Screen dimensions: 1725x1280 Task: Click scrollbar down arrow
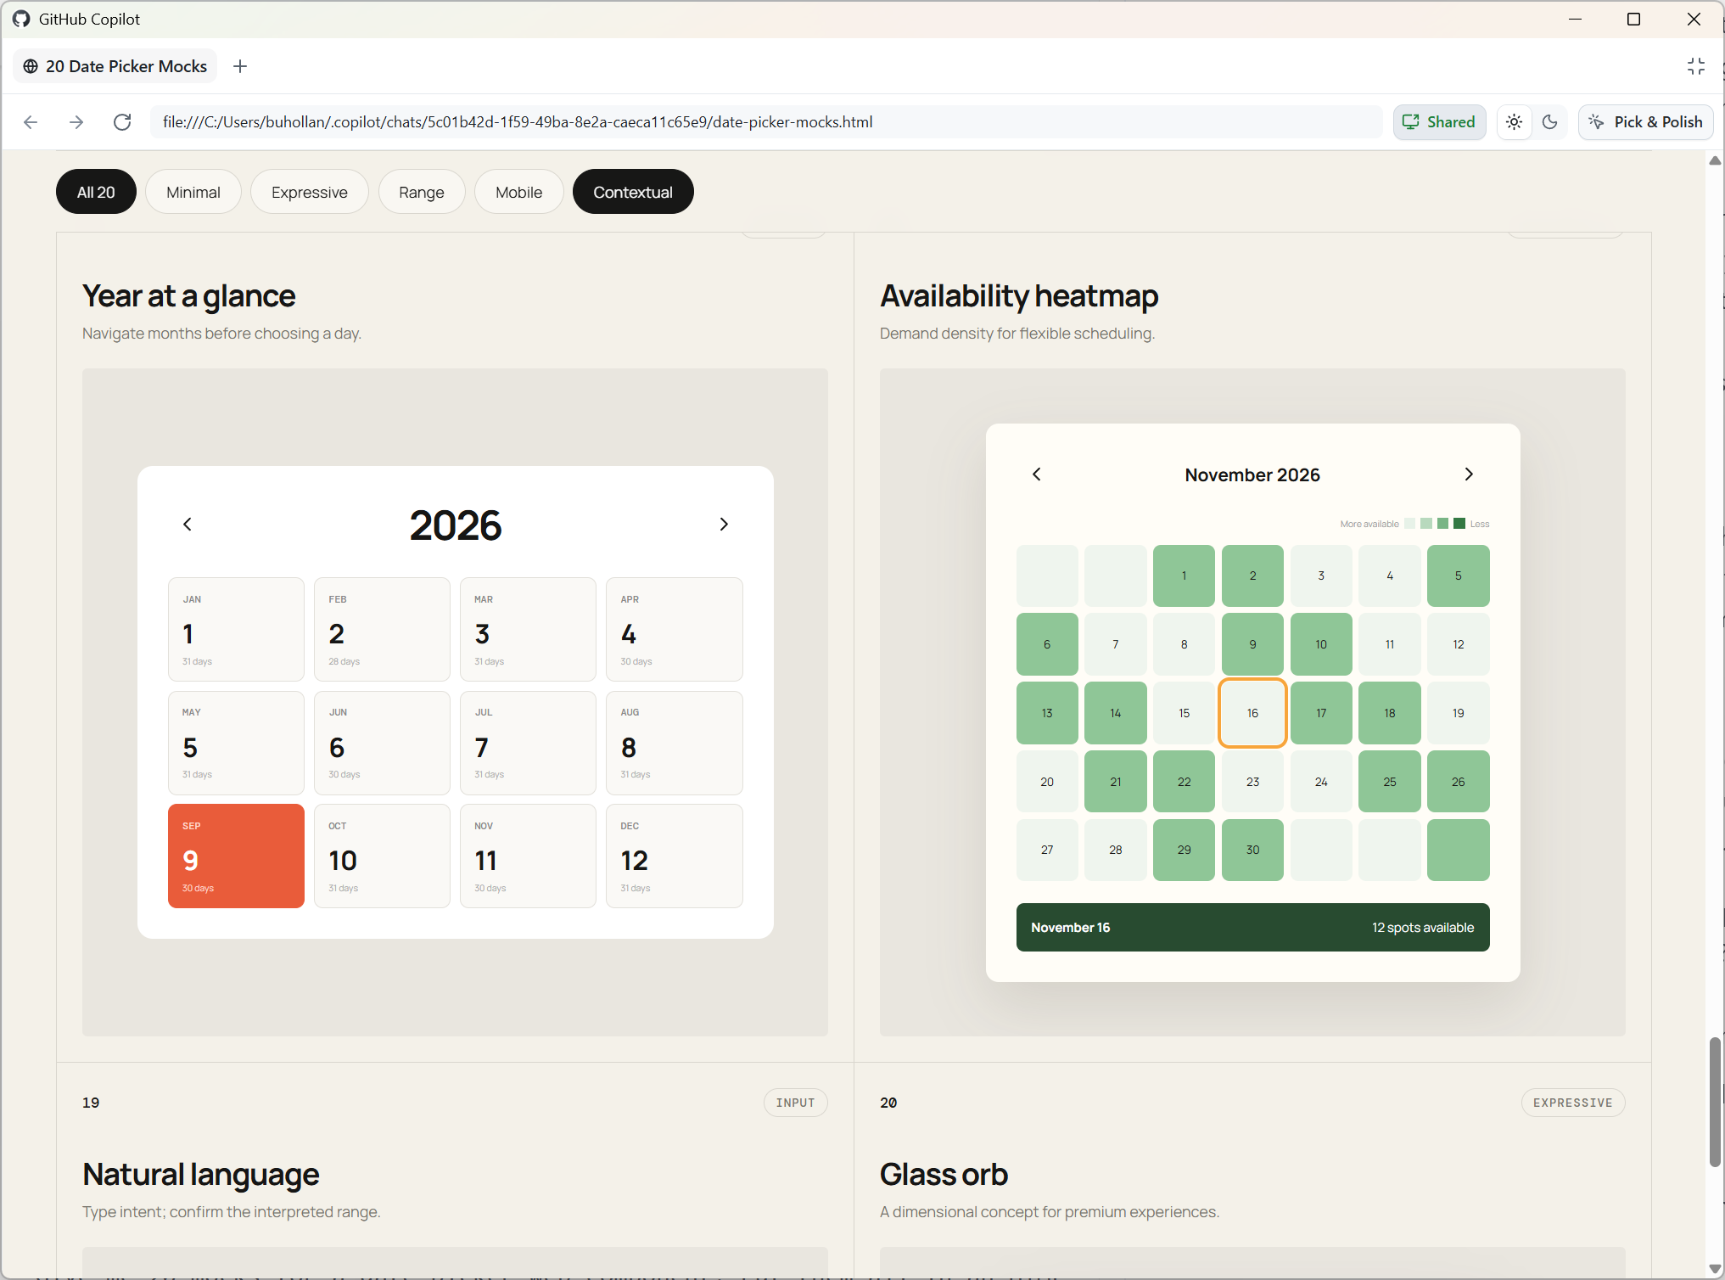(x=1715, y=1269)
